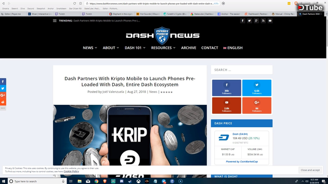Open the hamburger menu beside Trending
Viewport: 328px width, 184px height.
click(55, 20)
